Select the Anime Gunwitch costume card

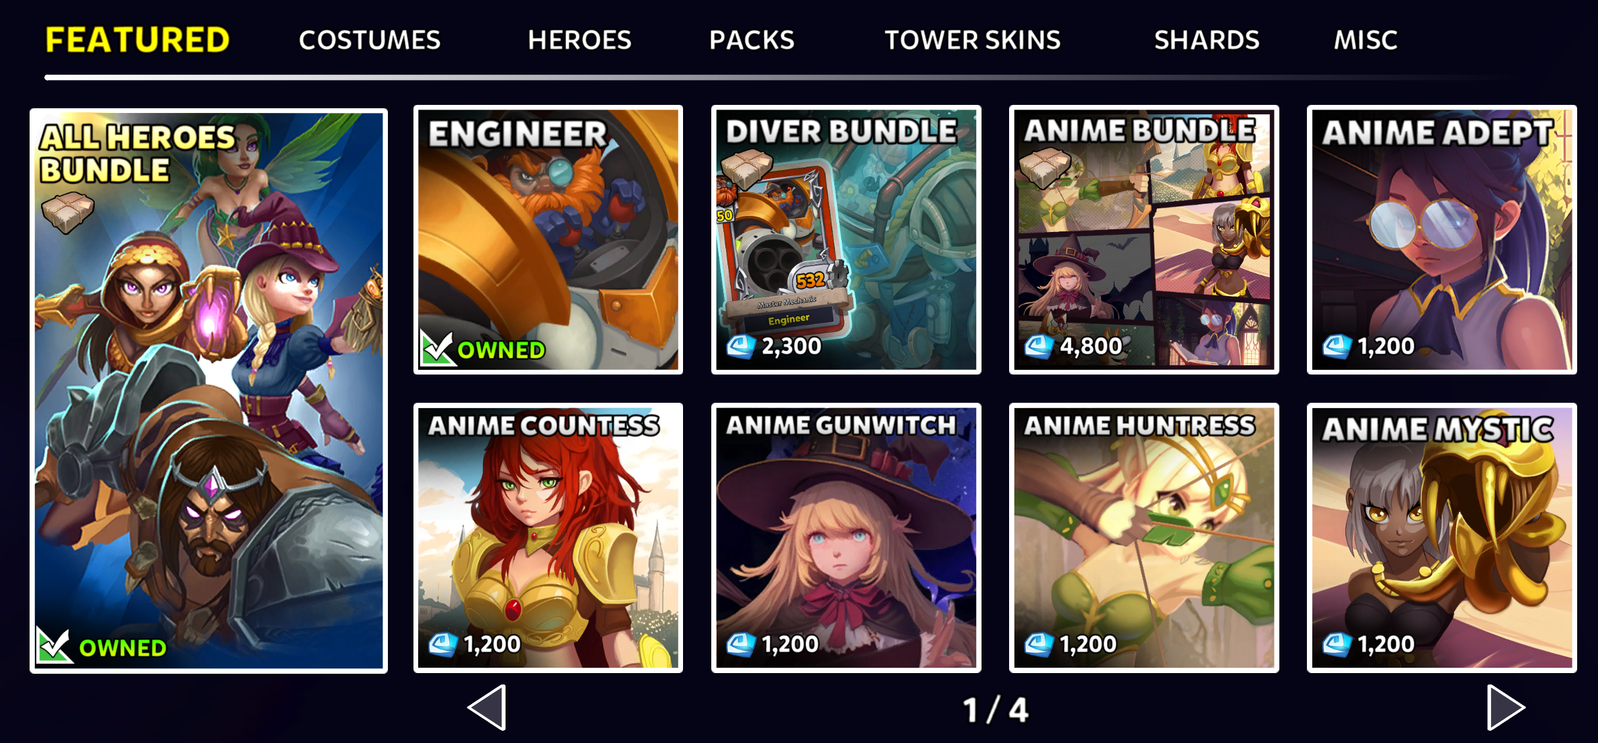point(846,538)
